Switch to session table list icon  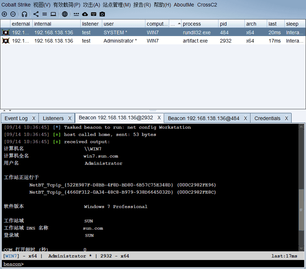click(x=45, y=14)
